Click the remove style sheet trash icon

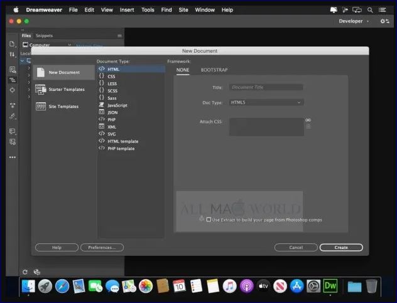[x=308, y=126]
